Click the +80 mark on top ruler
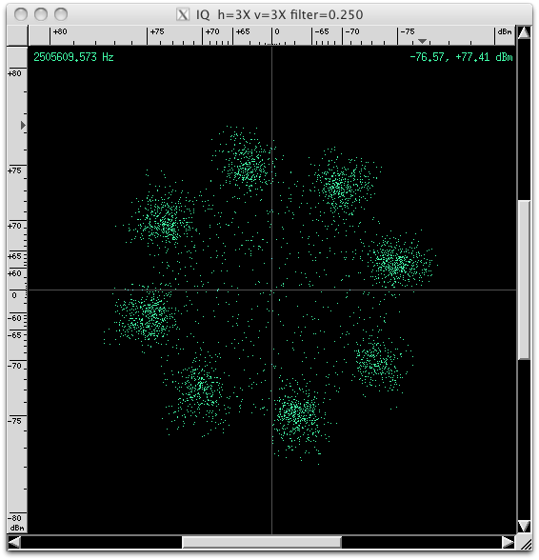The height and width of the screenshot is (560, 539). 60,31
